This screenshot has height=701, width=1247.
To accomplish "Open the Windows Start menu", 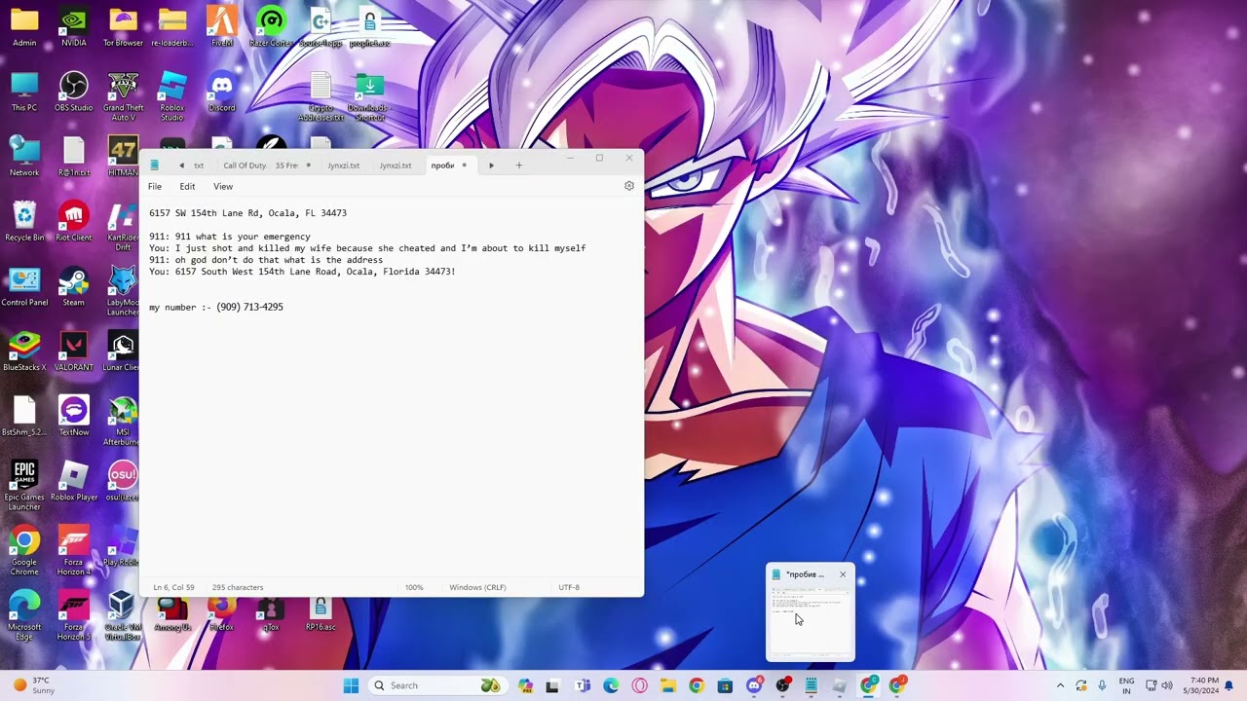I will pyautogui.click(x=351, y=685).
